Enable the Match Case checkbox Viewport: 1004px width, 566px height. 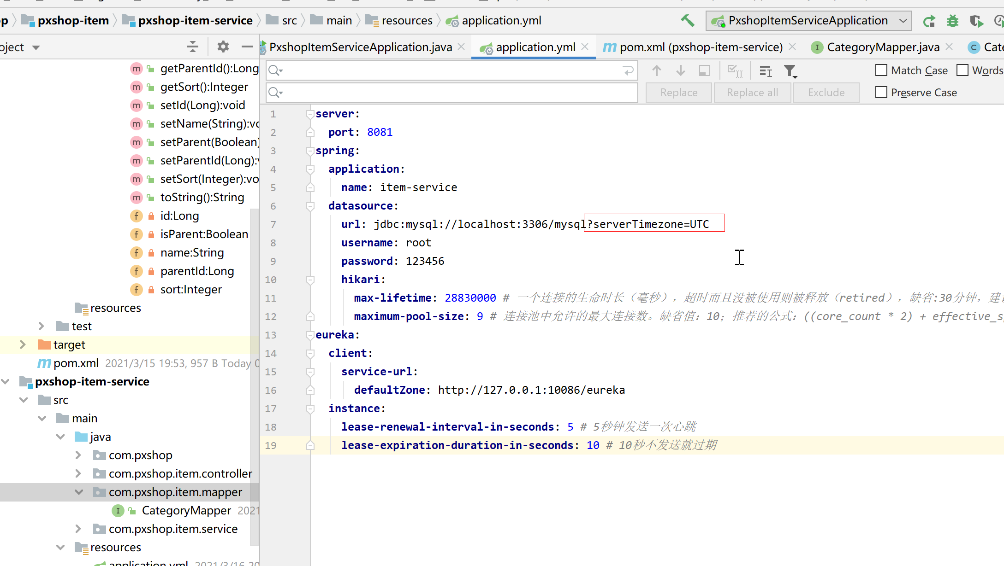pos(881,70)
